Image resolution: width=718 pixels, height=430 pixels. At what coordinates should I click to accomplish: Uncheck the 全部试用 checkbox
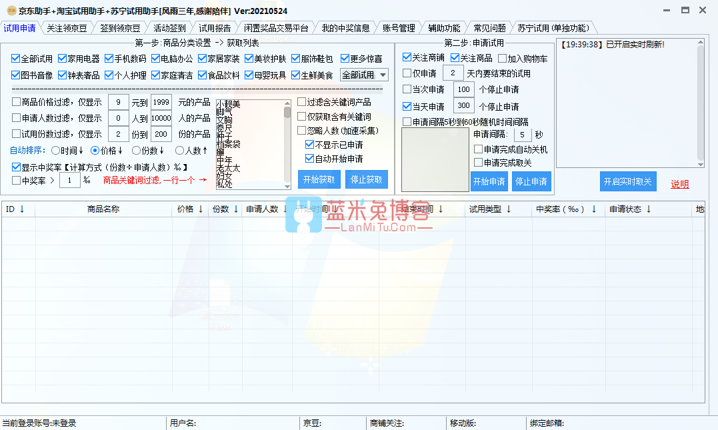pos(15,58)
